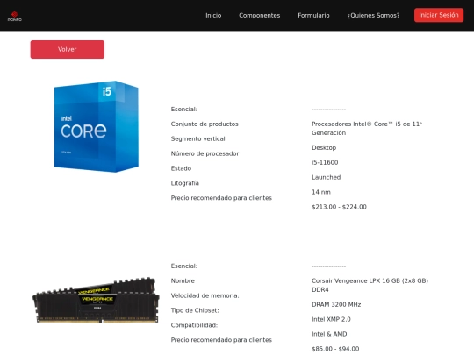Click the 'Intel XMP 2.0' value
474x355 pixels.
pyautogui.click(x=331, y=319)
